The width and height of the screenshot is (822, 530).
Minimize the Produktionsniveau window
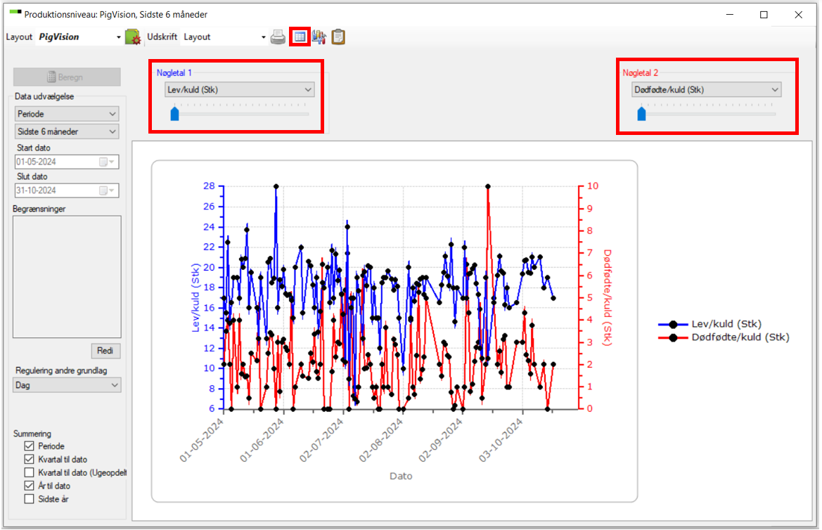pos(730,15)
